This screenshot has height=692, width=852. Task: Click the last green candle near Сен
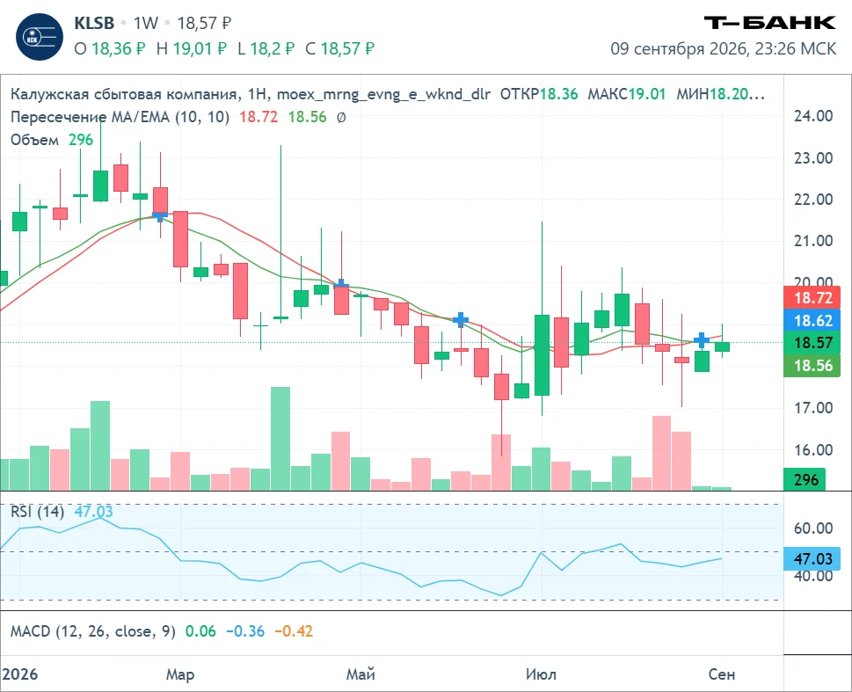[x=722, y=346]
